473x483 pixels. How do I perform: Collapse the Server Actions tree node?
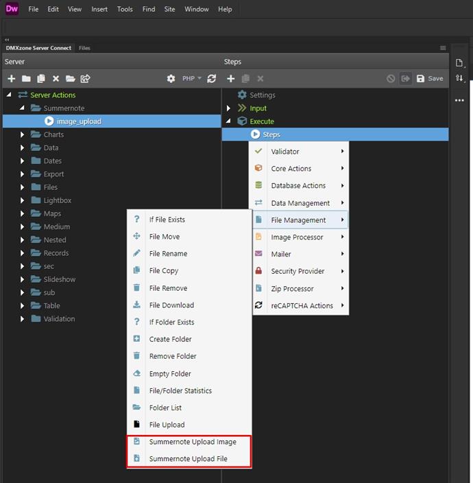tap(9, 95)
